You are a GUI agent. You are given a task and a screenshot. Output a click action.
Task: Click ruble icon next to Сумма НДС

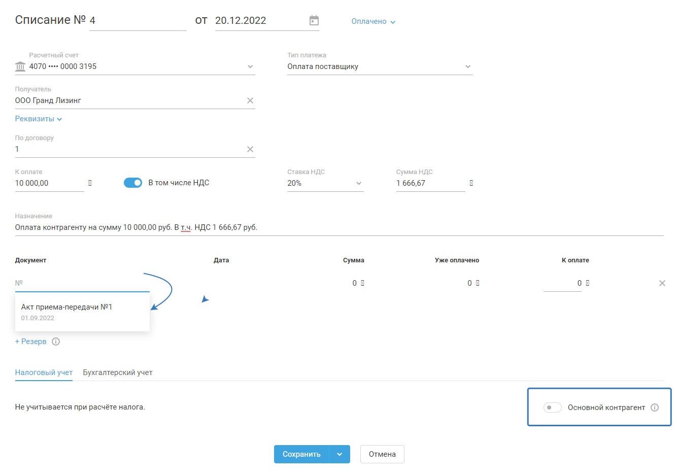click(x=471, y=183)
